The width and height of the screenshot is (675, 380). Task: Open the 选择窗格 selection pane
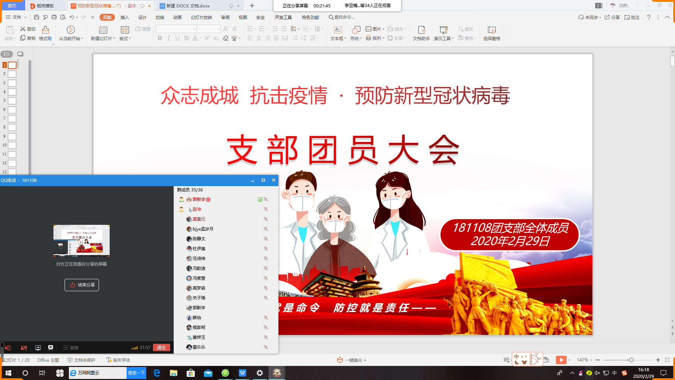(491, 30)
